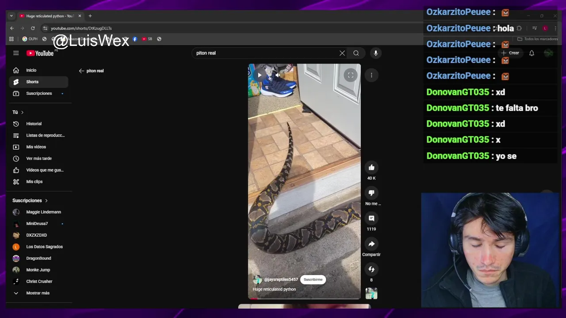Go back in the browser
Viewport: 566px width, 318px height.
coord(12,28)
